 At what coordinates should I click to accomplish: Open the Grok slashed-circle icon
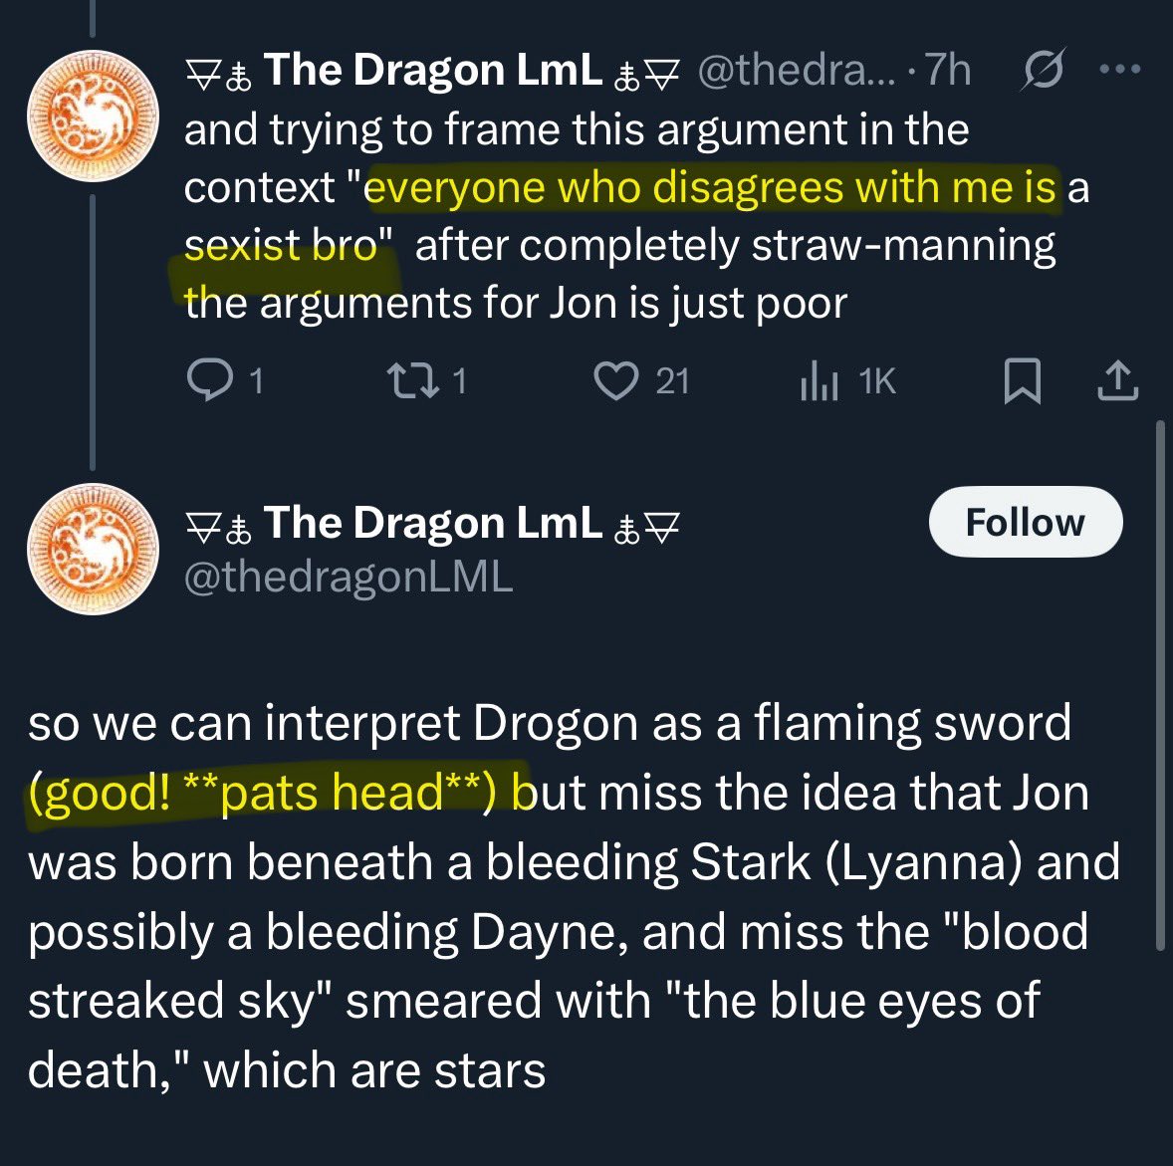point(1043,69)
